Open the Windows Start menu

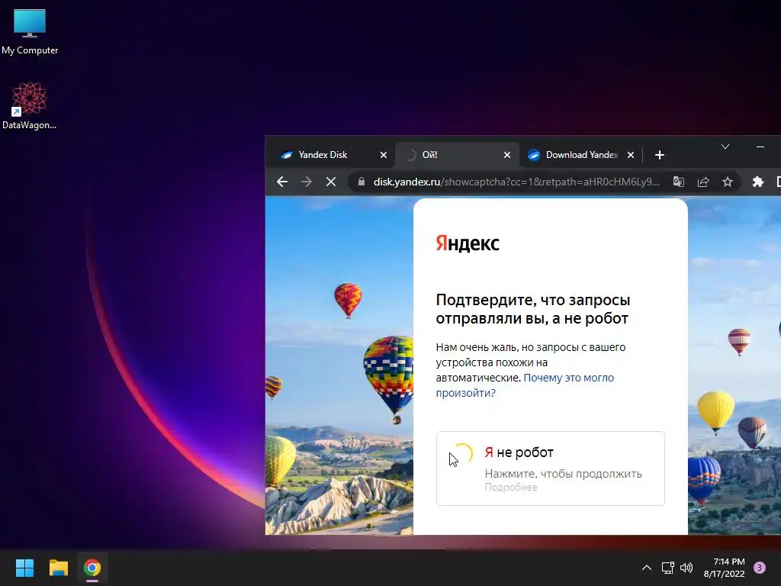(x=24, y=568)
